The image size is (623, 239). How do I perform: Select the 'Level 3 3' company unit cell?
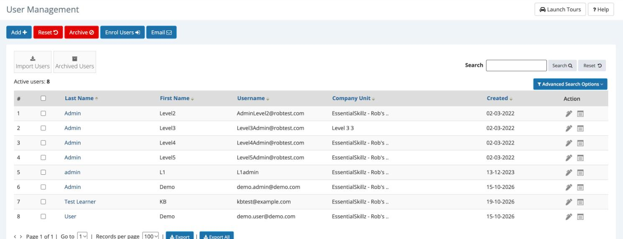click(x=343, y=128)
